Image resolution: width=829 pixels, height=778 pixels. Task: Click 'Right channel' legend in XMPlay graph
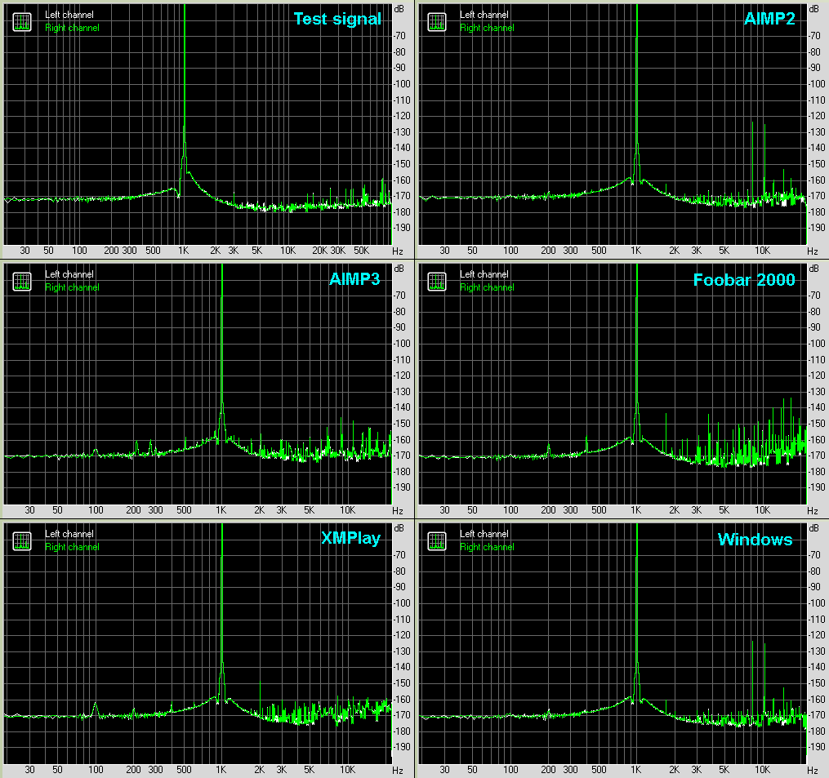click(72, 547)
